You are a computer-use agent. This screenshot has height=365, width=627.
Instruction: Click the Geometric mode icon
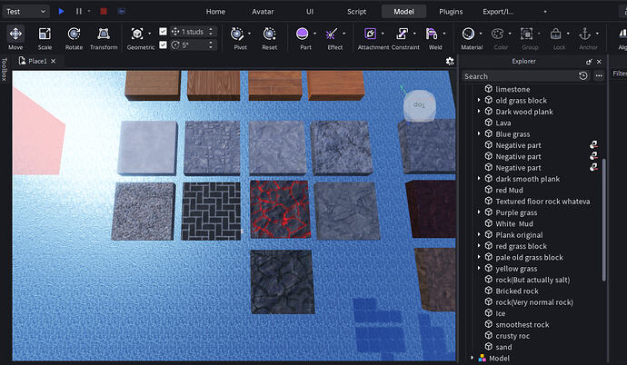(137, 34)
